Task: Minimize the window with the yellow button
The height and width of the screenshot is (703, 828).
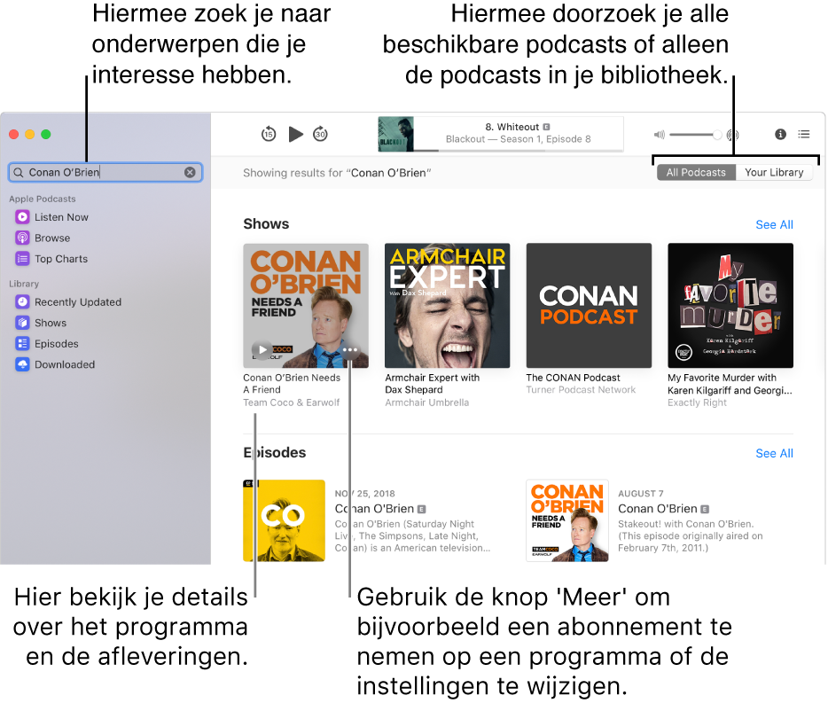Action: point(29,134)
